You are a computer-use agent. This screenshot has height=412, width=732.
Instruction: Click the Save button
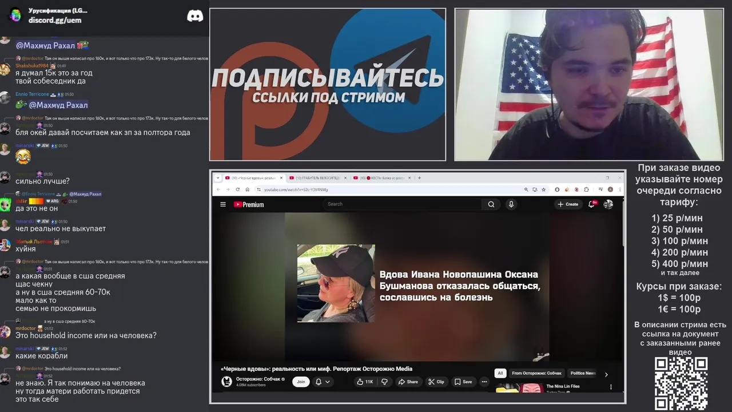coord(463,382)
